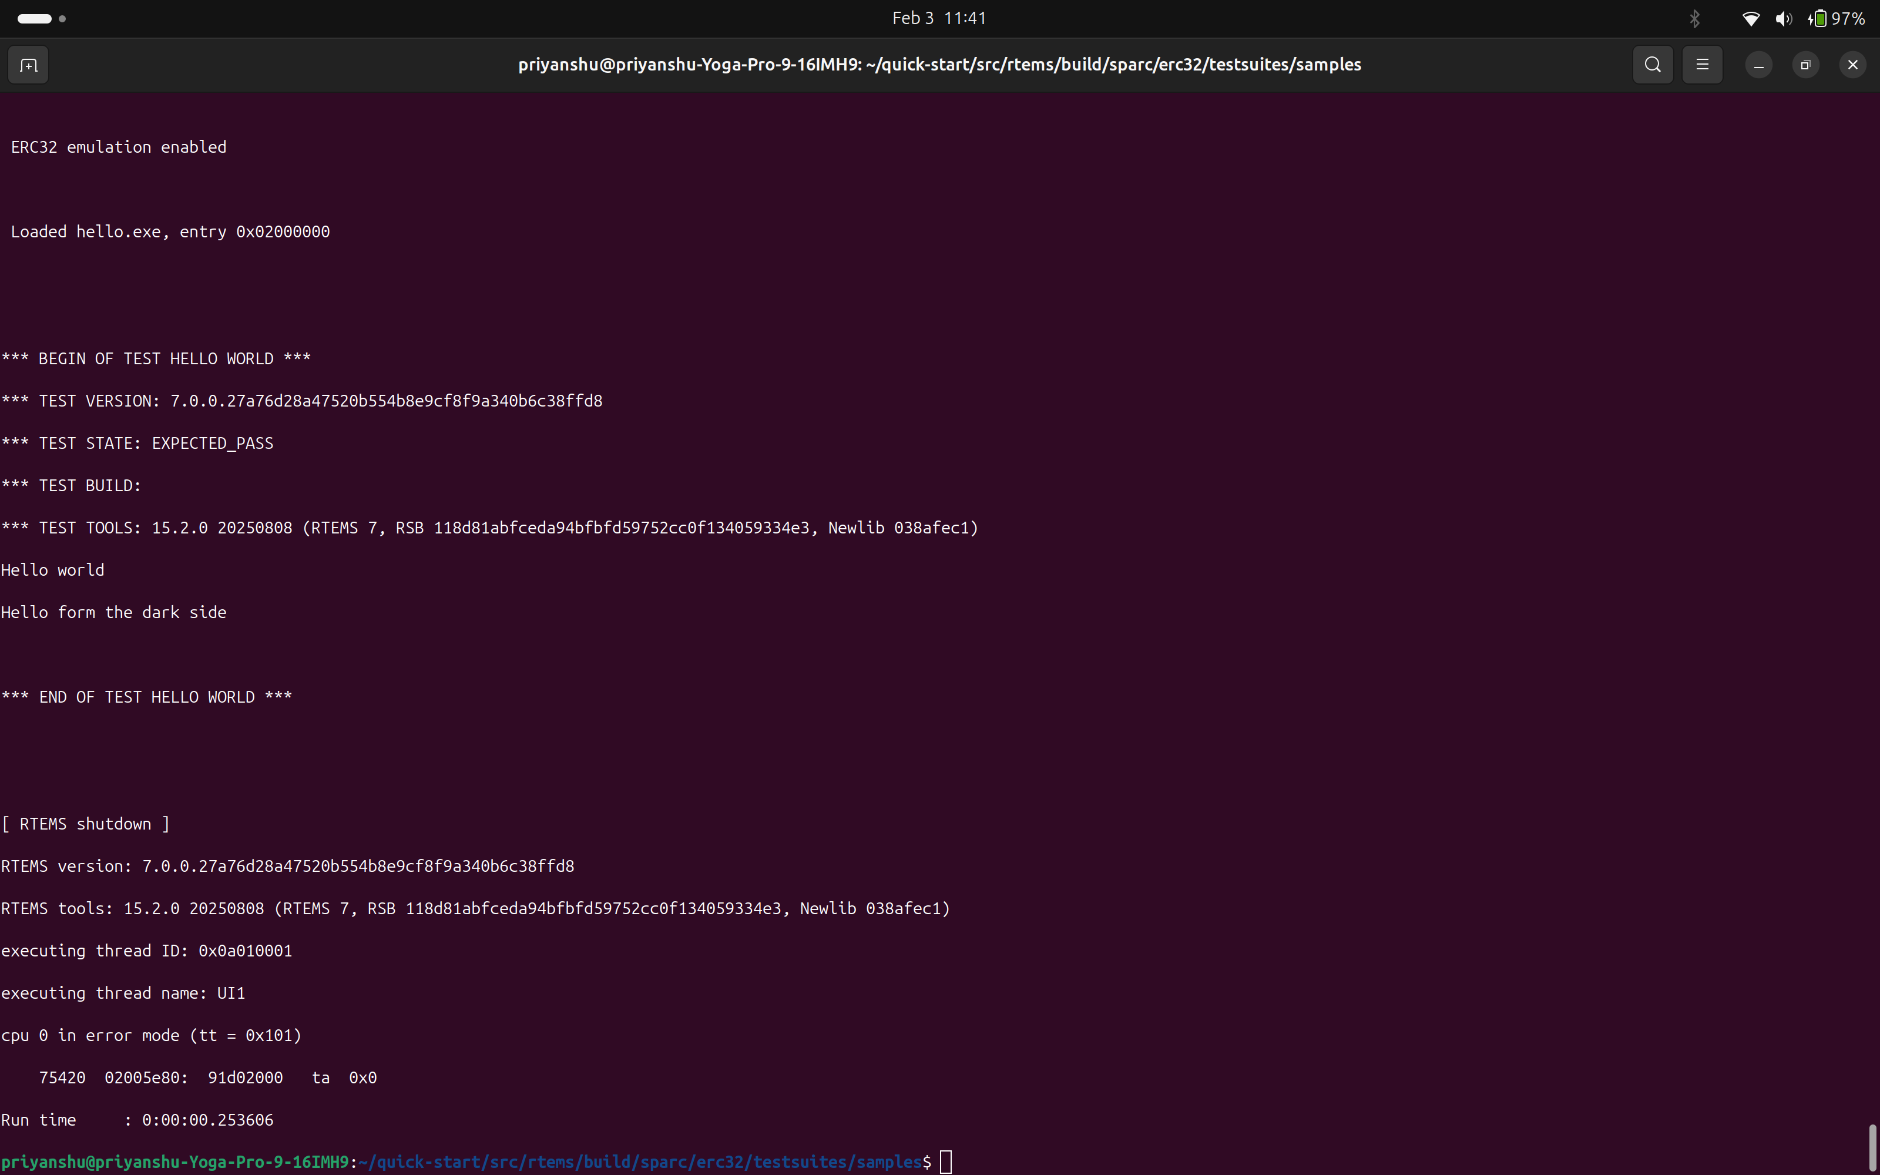Click the terminal vertical scrollbar
Screen dimensions: 1880x1175
(x=1872, y=1146)
